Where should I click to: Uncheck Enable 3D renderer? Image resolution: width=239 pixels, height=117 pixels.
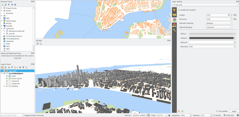point(179,10)
